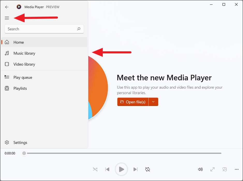Click the Settings gear icon
This screenshot has width=243, height=181.
pyautogui.click(x=7, y=142)
